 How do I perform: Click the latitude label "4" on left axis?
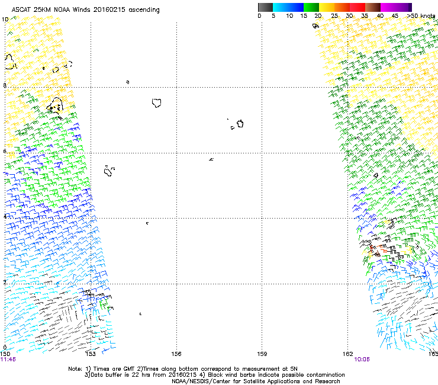click(x=5, y=216)
